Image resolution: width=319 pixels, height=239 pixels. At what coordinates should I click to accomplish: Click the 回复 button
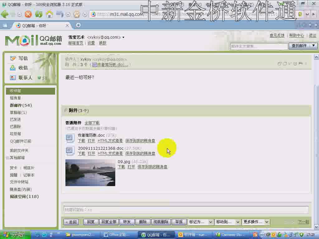pos(91,222)
